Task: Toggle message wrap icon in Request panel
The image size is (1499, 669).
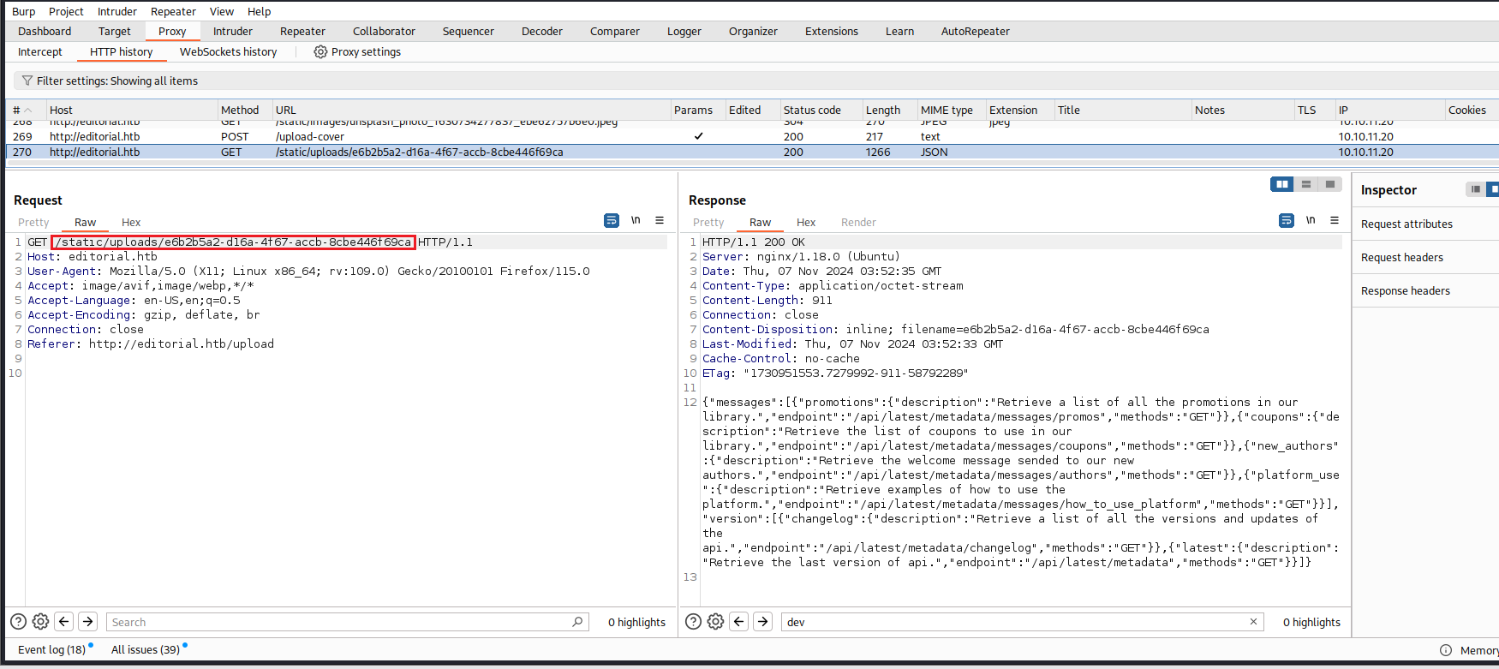Action: tap(612, 220)
